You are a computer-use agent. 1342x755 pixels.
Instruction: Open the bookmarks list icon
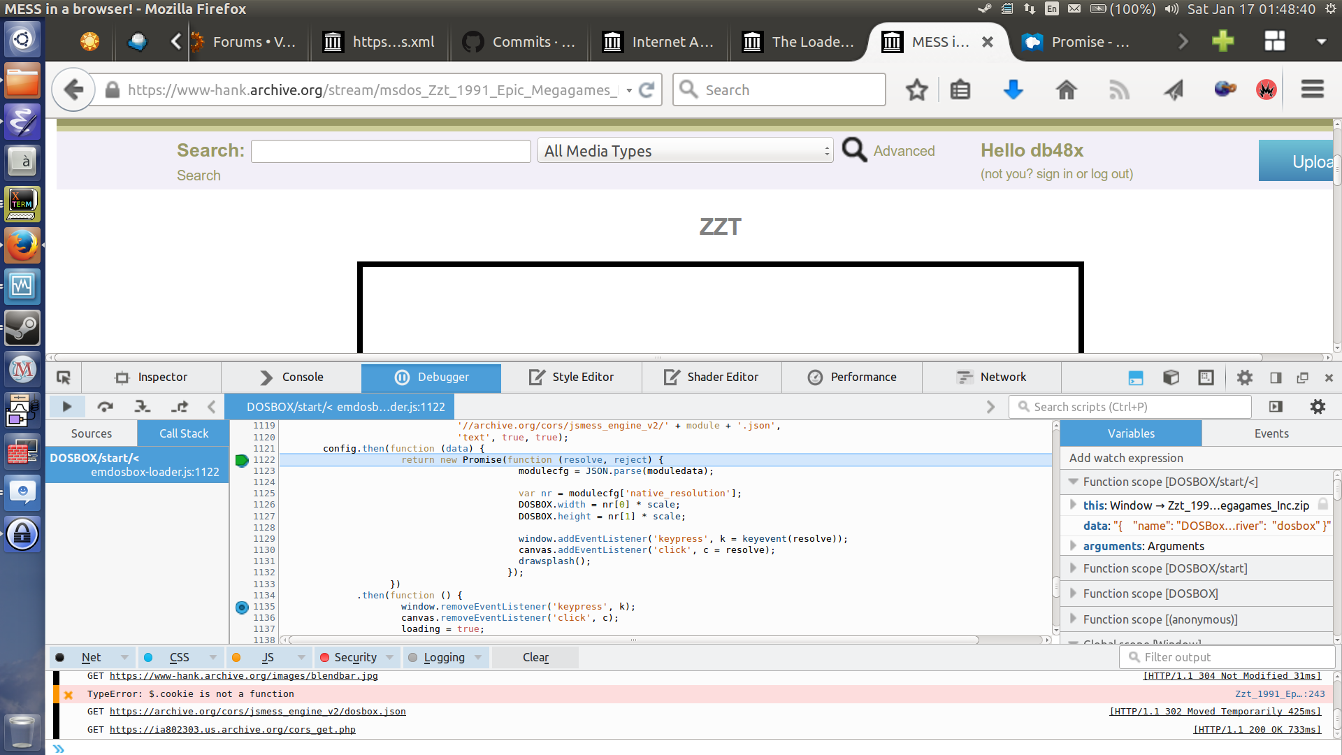[960, 89]
